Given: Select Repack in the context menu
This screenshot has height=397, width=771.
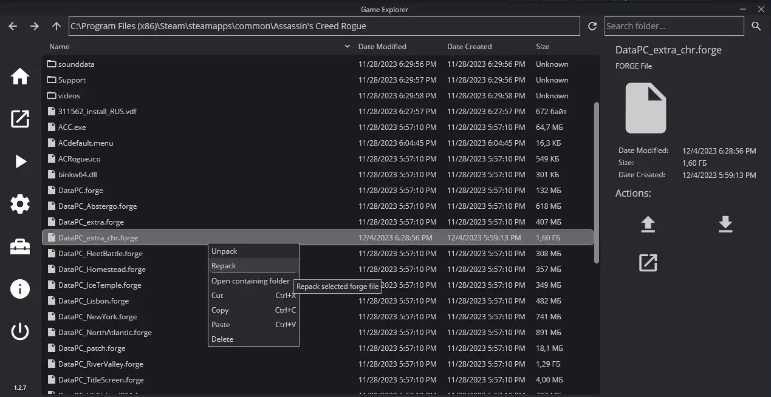Looking at the screenshot, I should click(224, 266).
